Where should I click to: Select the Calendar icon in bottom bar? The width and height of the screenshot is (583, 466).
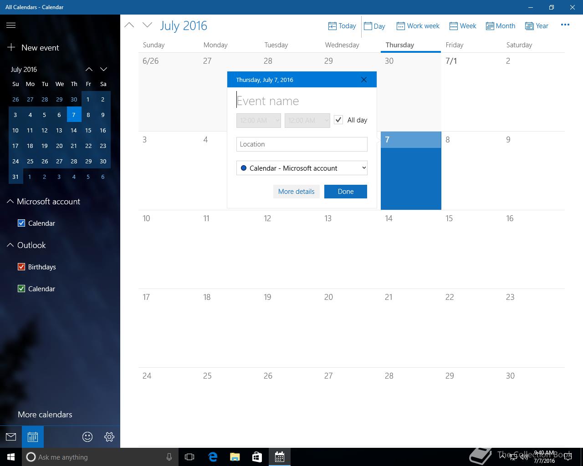33,437
